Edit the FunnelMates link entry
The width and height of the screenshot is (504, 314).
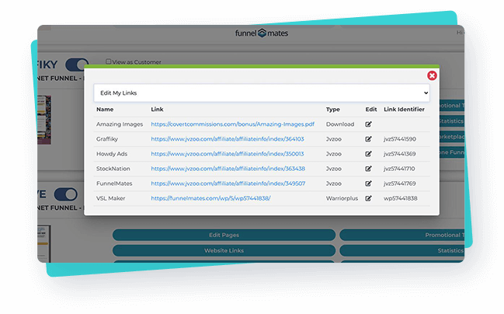tap(368, 183)
